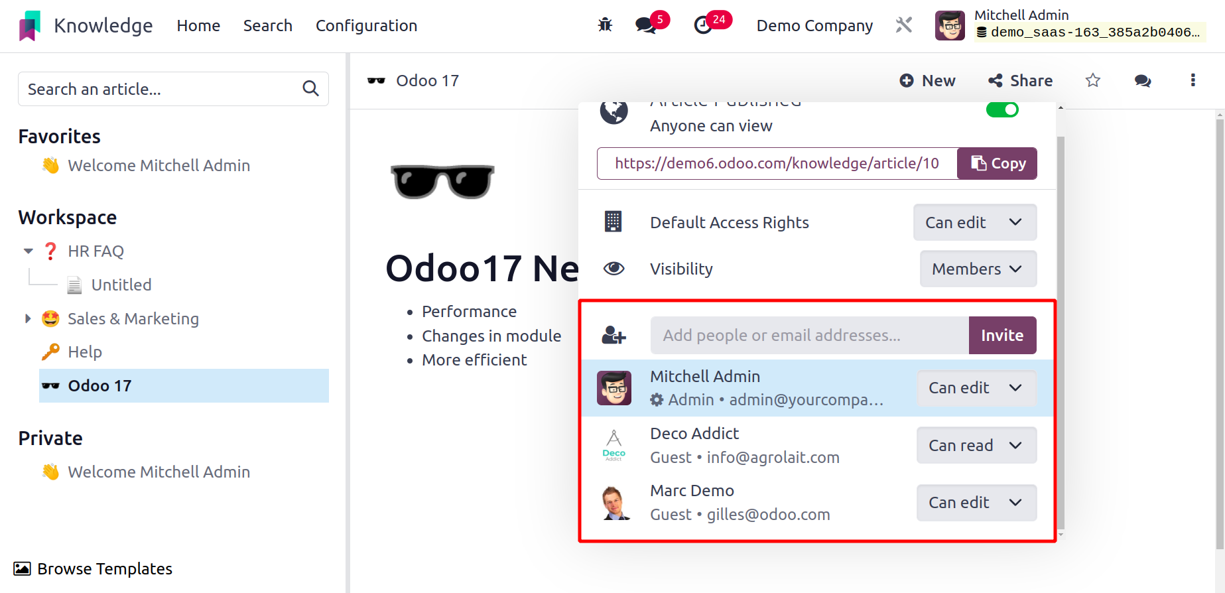
Task: Click the wrench tools icon
Action: click(x=904, y=25)
